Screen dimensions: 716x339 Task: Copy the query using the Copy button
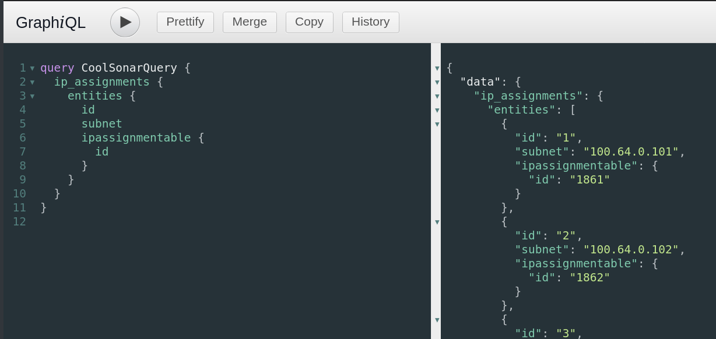309,22
